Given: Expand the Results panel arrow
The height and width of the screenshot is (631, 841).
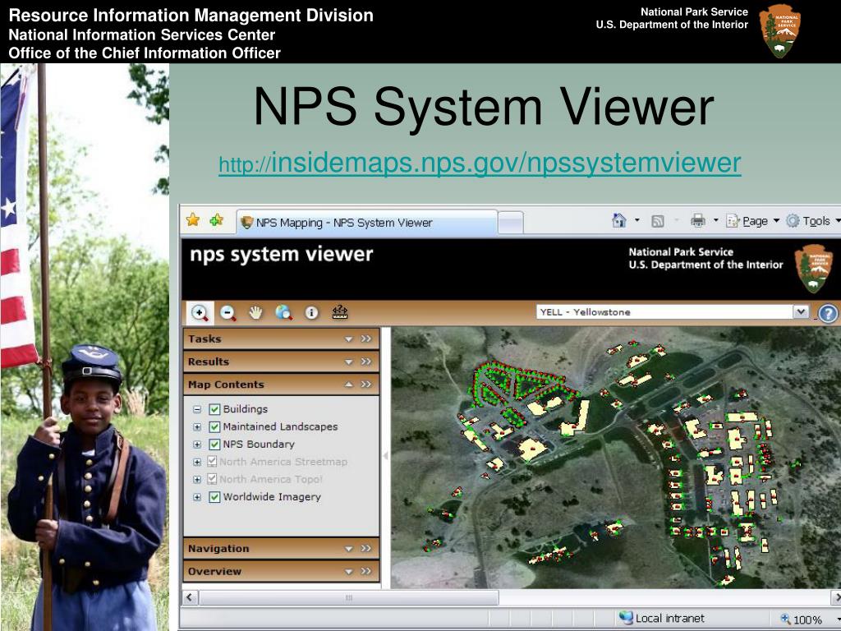Looking at the screenshot, I should click(x=348, y=362).
